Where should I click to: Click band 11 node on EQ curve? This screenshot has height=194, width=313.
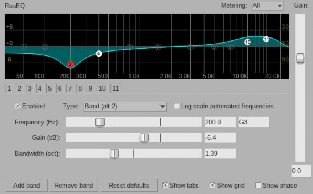266,39
